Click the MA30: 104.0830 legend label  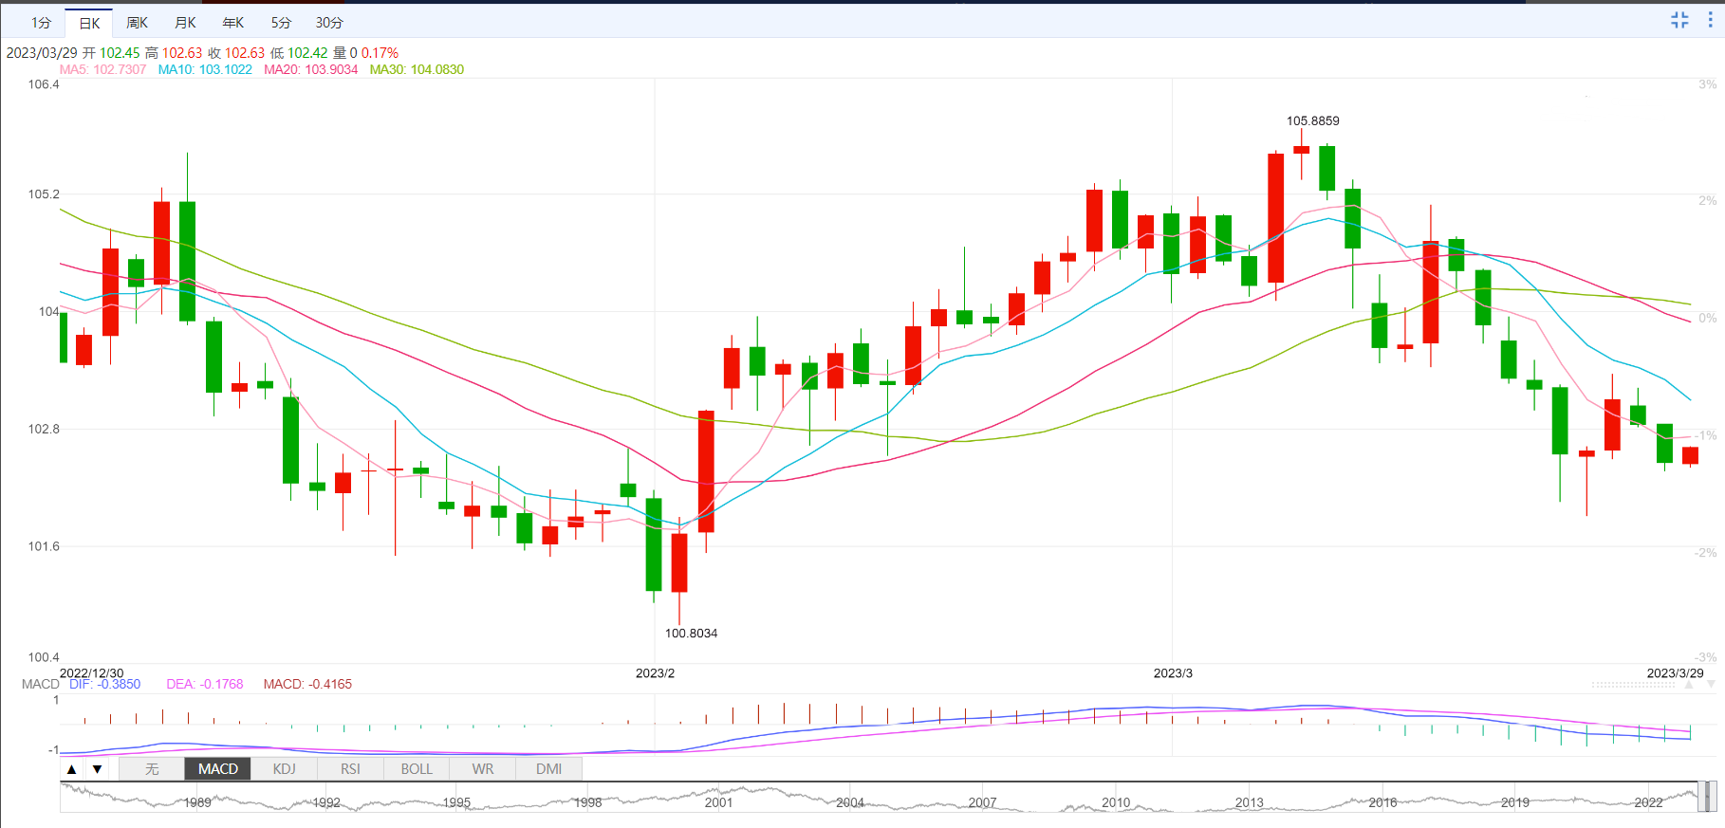pyautogui.click(x=417, y=69)
